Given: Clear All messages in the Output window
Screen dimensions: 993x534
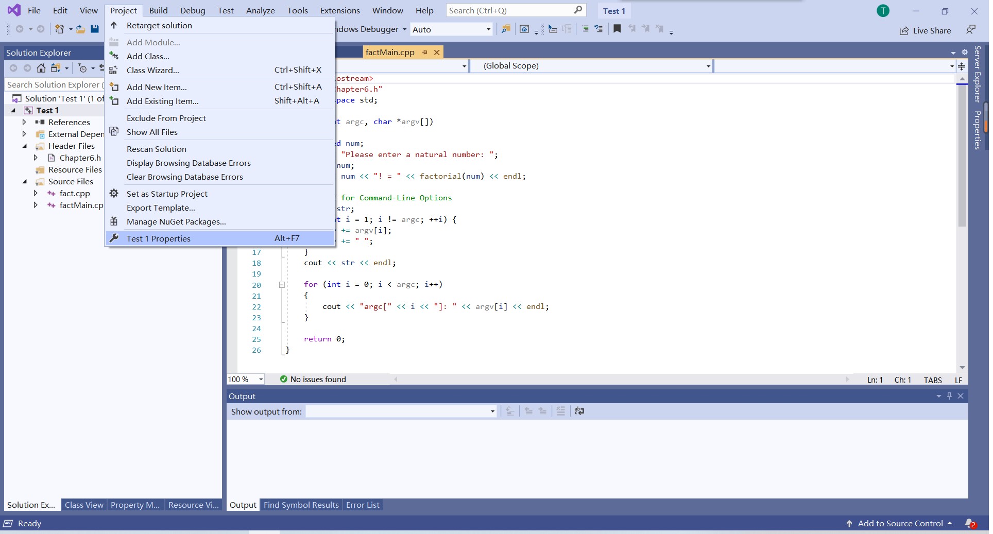Looking at the screenshot, I should [x=561, y=411].
